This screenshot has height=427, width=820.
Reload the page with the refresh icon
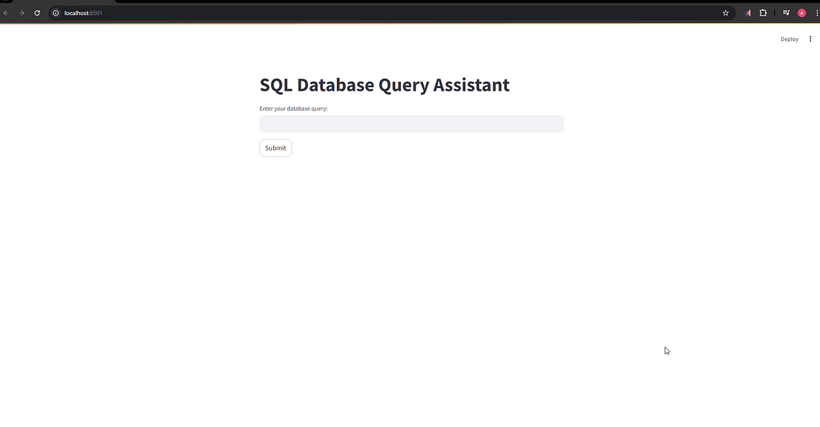pyautogui.click(x=37, y=12)
